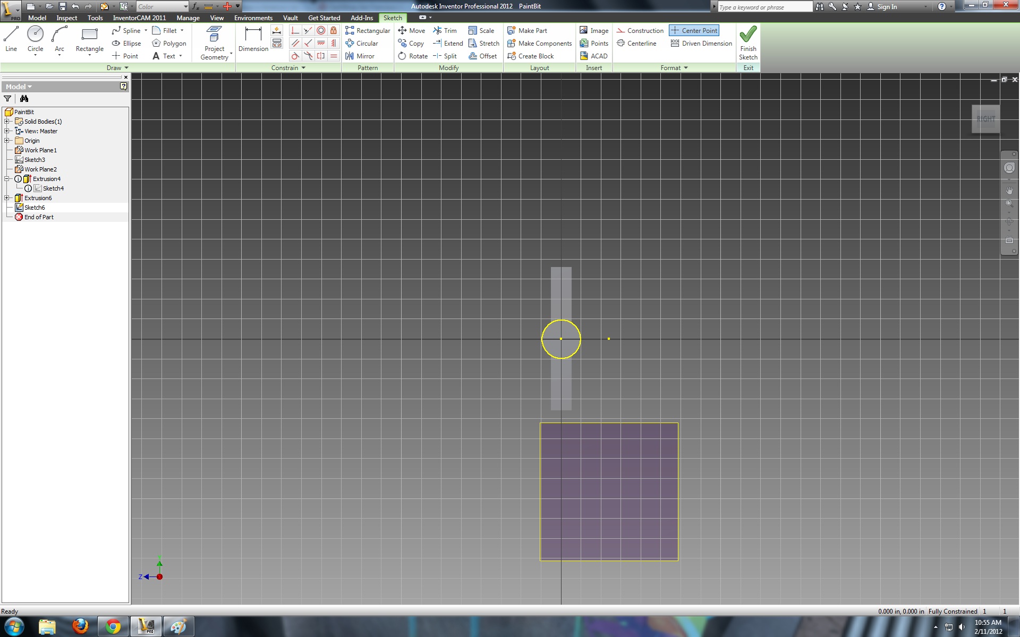1020x637 pixels.
Task: Expand the Origin folder node
Action: pos(7,141)
